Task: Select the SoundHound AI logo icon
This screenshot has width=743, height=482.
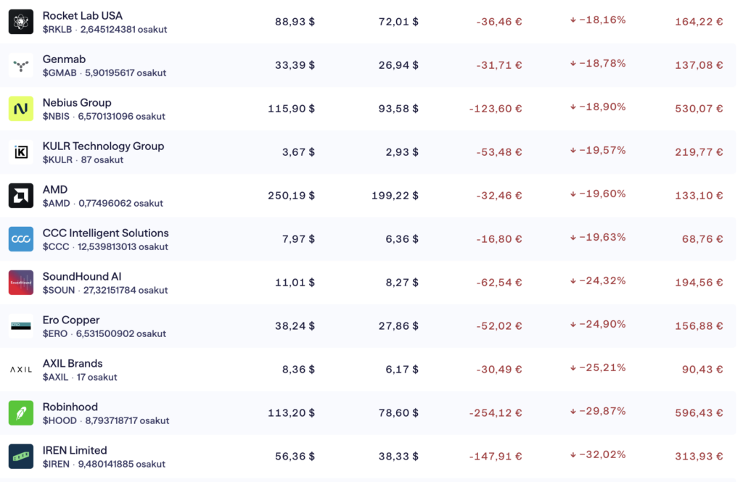Action: pos(21,283)
